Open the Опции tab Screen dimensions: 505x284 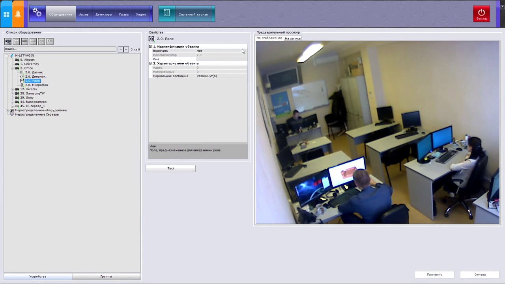141,15
